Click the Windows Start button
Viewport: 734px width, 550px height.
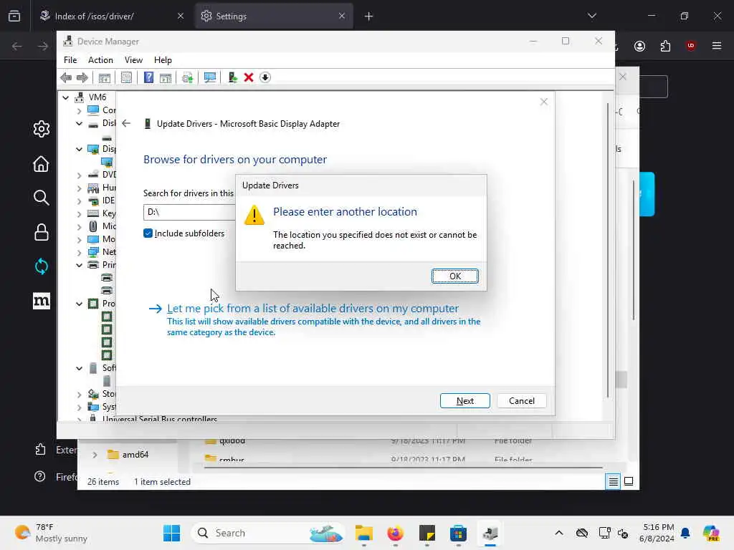tap(171, 533)
